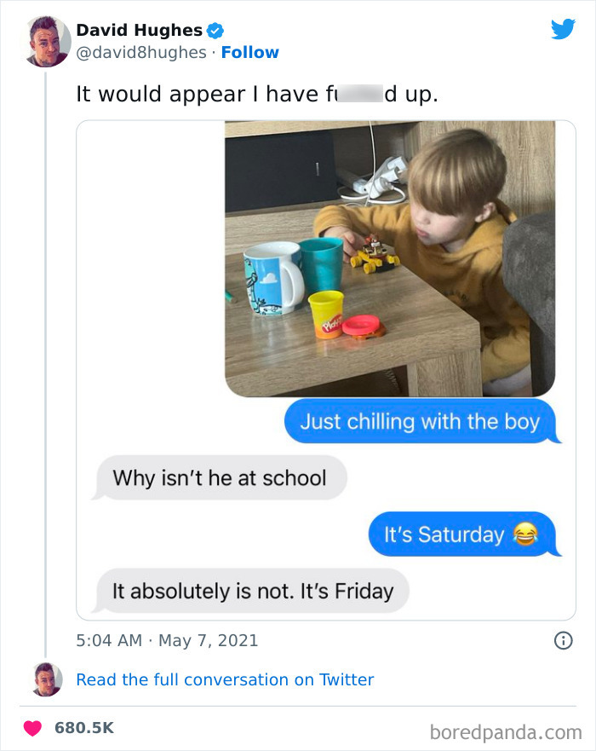Viewport: 596px width, 751px height.
Task: Click the tweet info circle icon
Action: pyautogui.click(x=563, y=640)
